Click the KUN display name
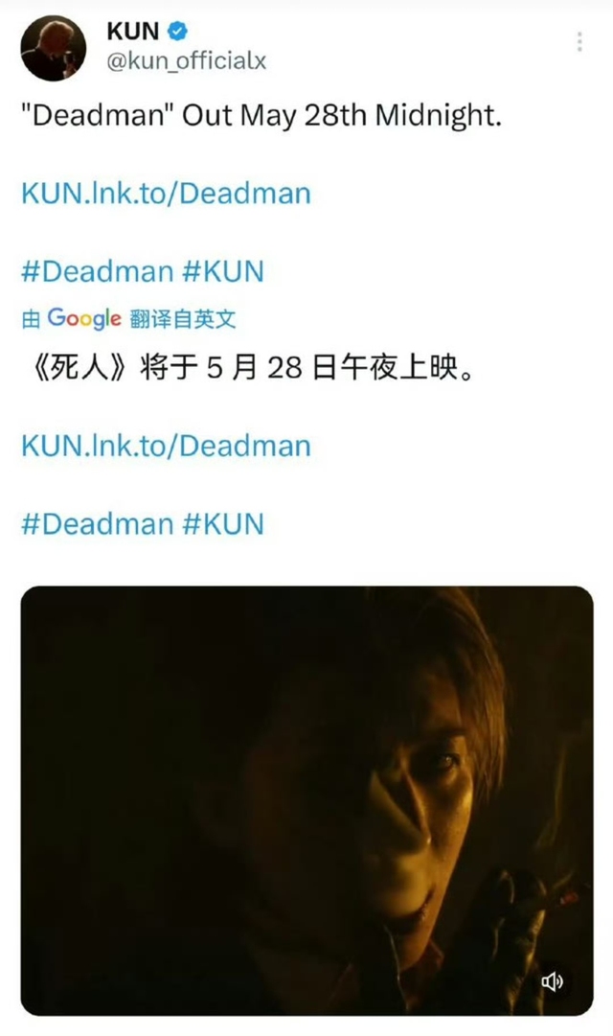This screenshot has height=1036, width=613. (x=133, y=31)
